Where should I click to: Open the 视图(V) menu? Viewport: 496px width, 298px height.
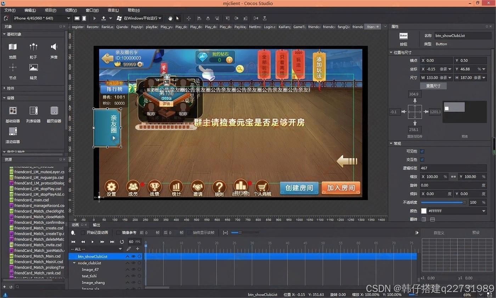click(71, 10)
